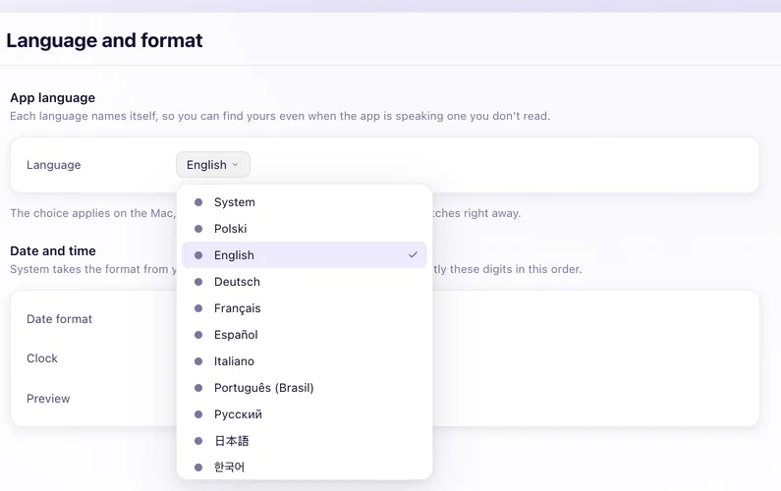Click the App language section heading
The image size is (781, 491).
(x=53, y=97)
